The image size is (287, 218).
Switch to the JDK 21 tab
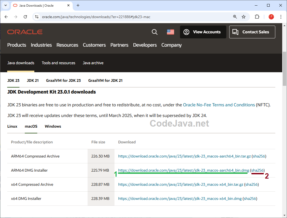click(x=33, y=80)
